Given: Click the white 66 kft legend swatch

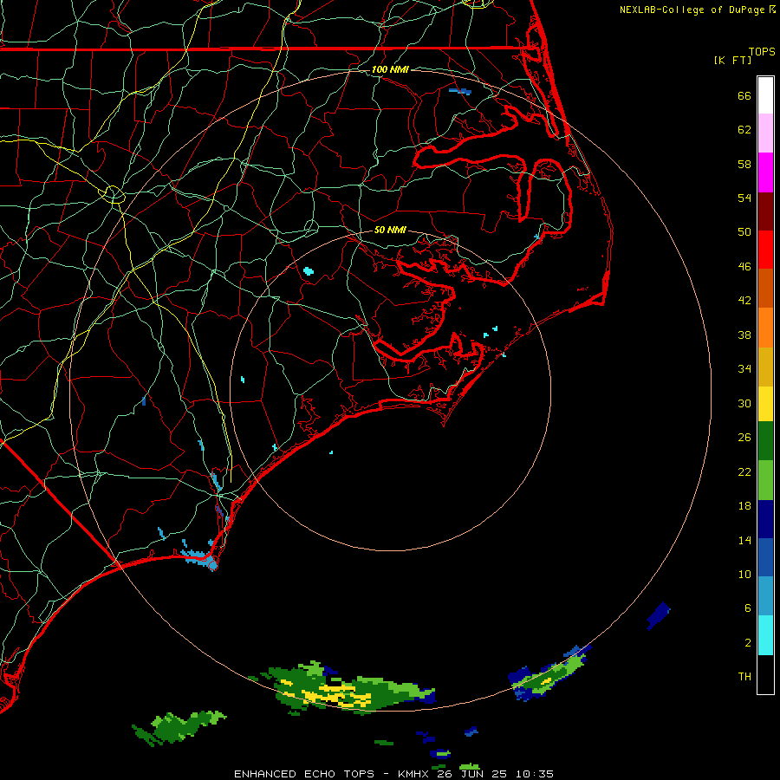Looking at the screenshot, I should 765,95.
